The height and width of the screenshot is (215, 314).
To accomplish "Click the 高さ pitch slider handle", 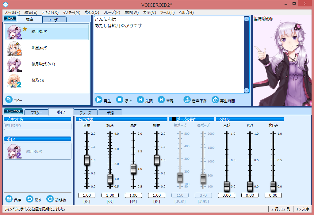I will [133, 169].
